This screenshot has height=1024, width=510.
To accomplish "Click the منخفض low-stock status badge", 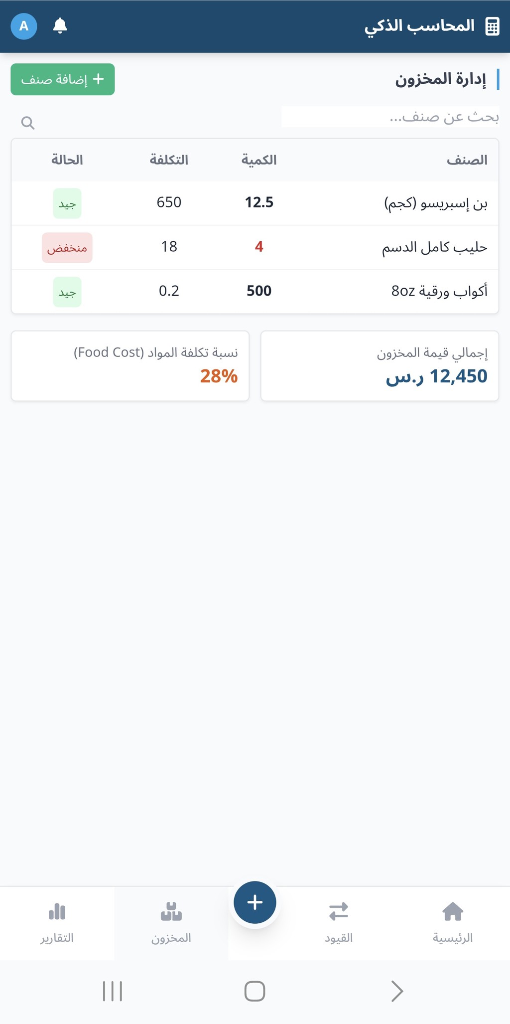I will 67,248.
